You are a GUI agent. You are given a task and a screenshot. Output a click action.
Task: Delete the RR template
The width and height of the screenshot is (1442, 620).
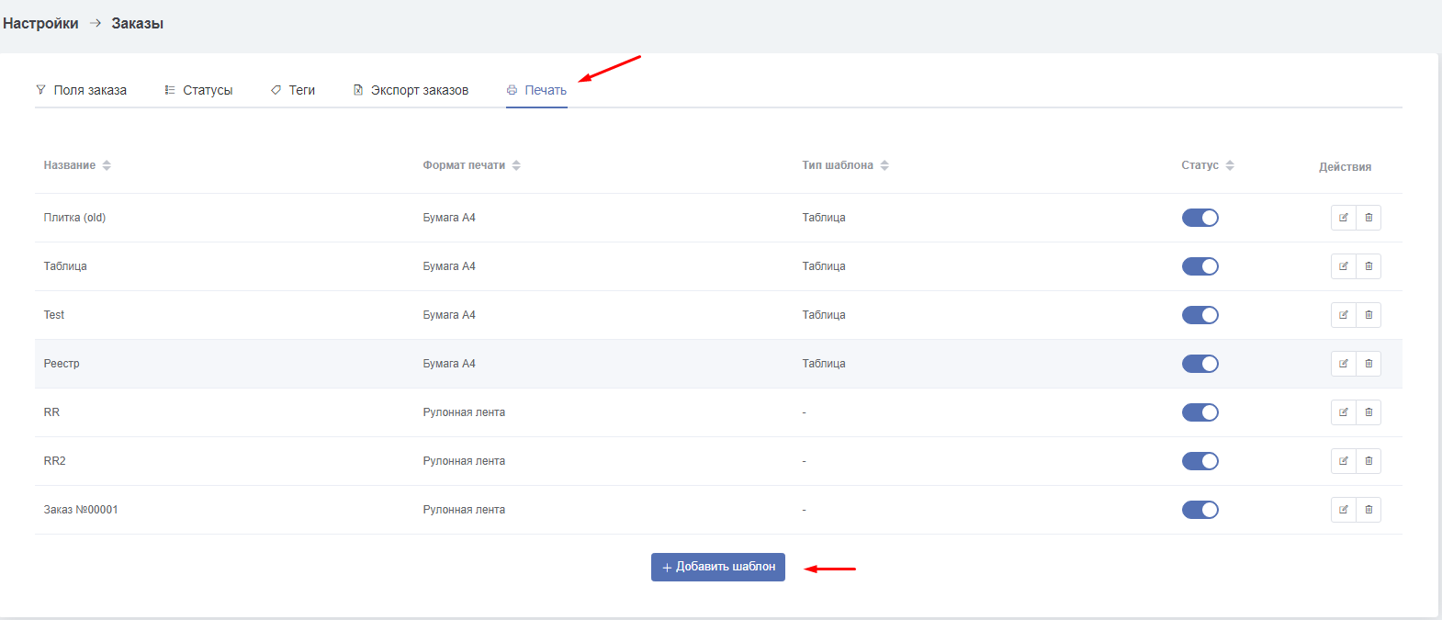1369,412
